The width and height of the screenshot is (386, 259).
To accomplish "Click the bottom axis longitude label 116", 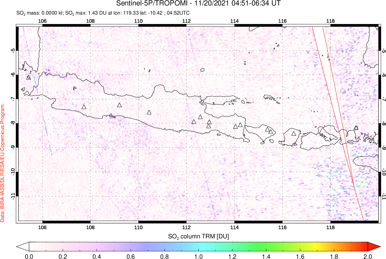I will tap(282, 227).
